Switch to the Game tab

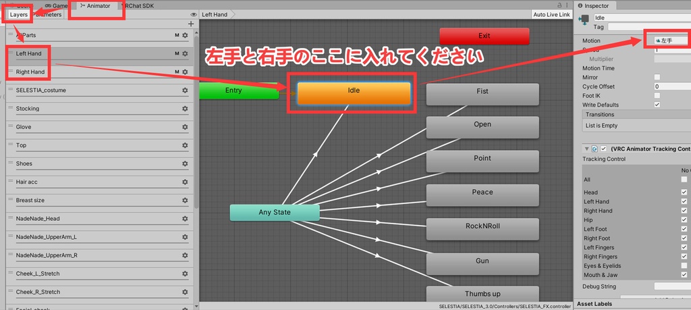click(x=55, y=5)
